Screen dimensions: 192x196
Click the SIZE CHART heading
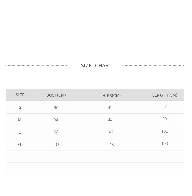click(96, 66)
